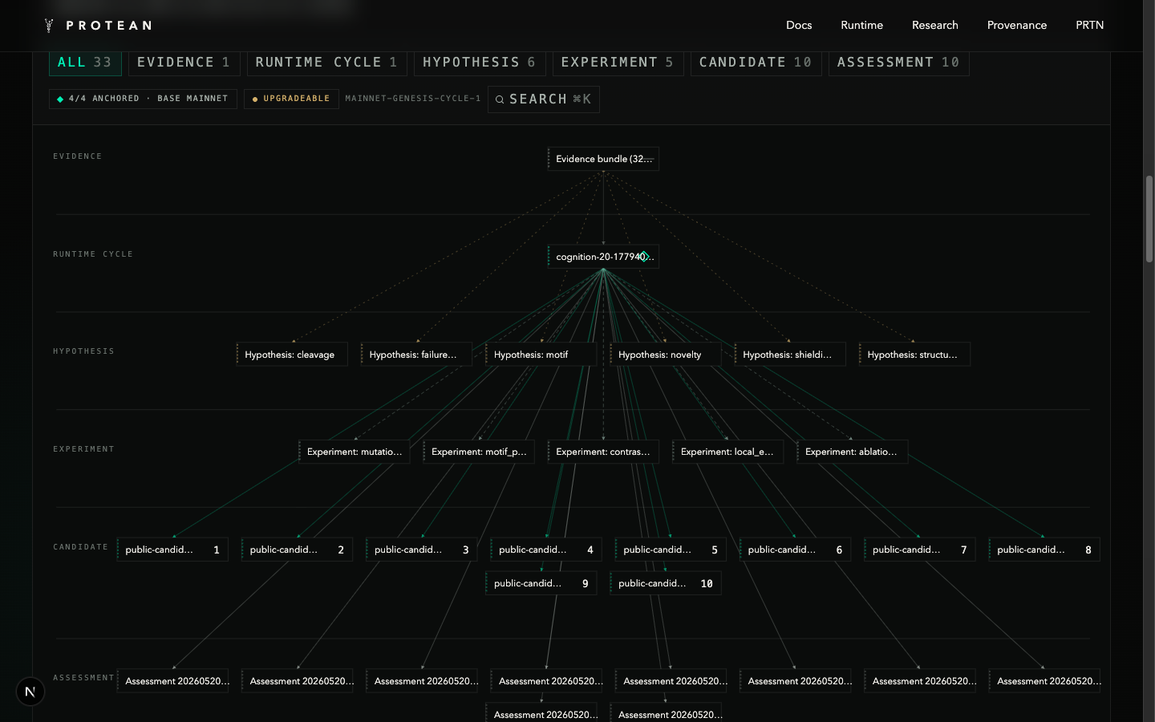Screen dimensions: 1155x722
Task: Filter by RUNTIME CYCLE 1 tab
Action: pos(326,63)
